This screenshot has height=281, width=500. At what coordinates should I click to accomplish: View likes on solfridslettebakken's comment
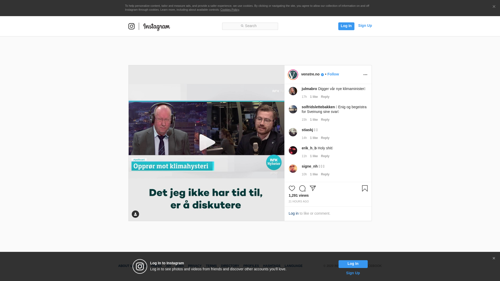(314, 120)
